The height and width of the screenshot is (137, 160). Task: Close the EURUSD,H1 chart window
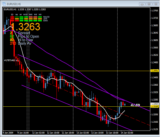tap(156, 4)
